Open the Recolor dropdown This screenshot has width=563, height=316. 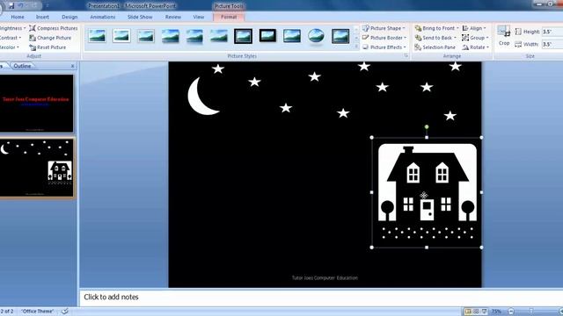10,47
